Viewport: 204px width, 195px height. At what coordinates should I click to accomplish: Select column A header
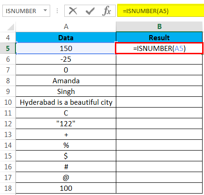[x=66, y=27]
